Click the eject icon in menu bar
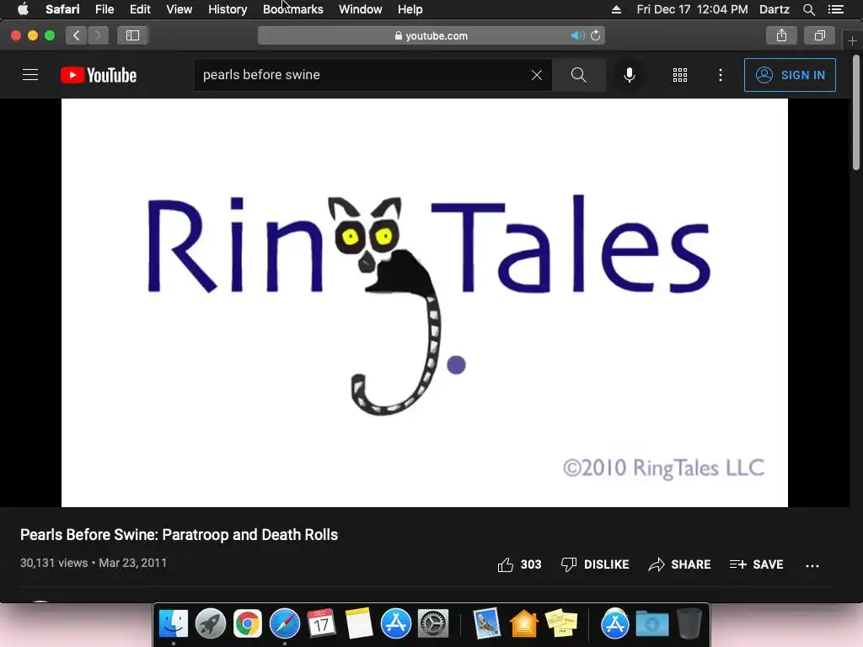This screenshot has height=647, width=863. pos(616,9)
